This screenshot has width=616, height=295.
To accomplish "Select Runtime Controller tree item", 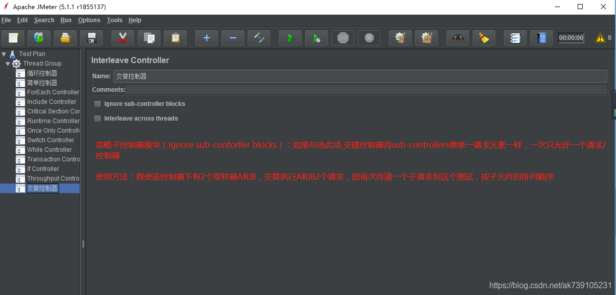I will (53, 121).
